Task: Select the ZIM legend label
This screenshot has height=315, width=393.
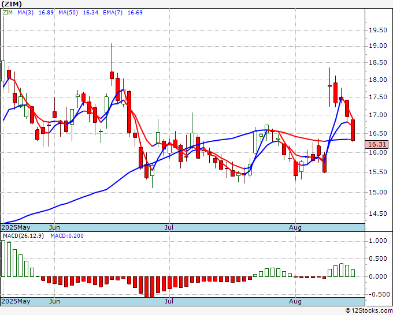Action: coord(8,12)
